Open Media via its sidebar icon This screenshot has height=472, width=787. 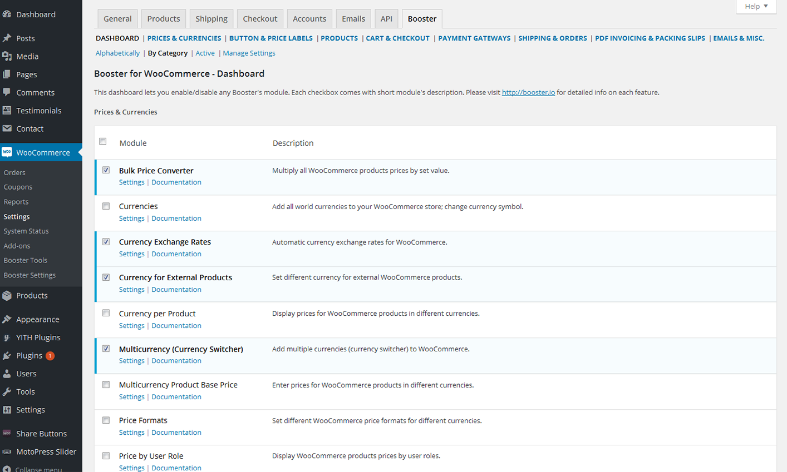point(7,56)
